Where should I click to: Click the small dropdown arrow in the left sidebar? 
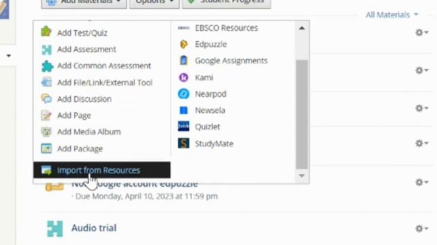(9, 56)
